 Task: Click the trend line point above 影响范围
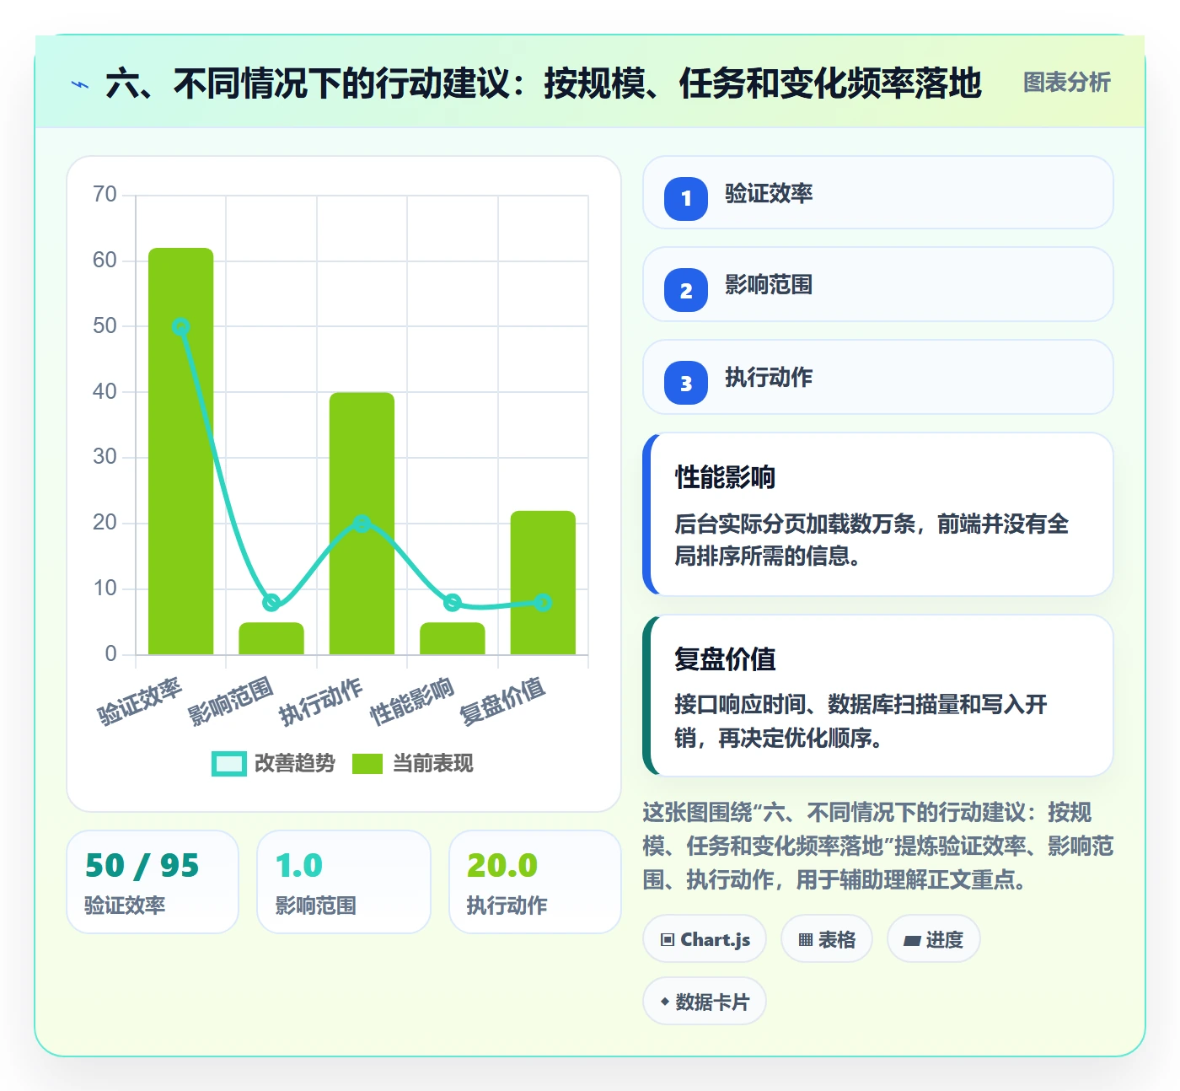(x=271, y=602)
